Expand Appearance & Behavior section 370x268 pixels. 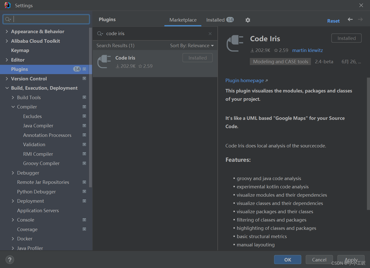(7, 31)
